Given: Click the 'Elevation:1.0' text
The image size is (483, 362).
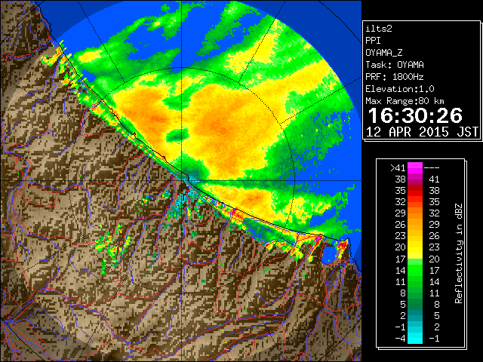Looking at the screenshot, I should point(400,89).
